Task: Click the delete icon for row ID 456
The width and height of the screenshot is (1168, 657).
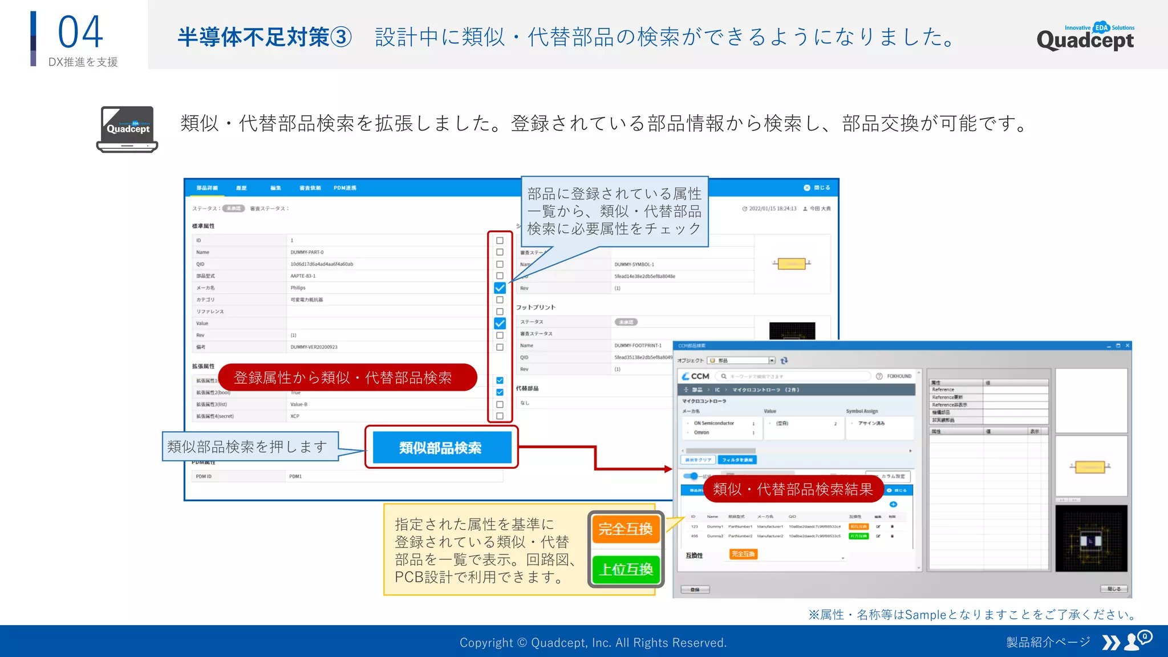Action: point(892,536)
